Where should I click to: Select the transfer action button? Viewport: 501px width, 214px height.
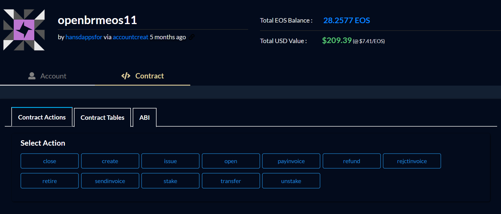click(x=231, y=181)
